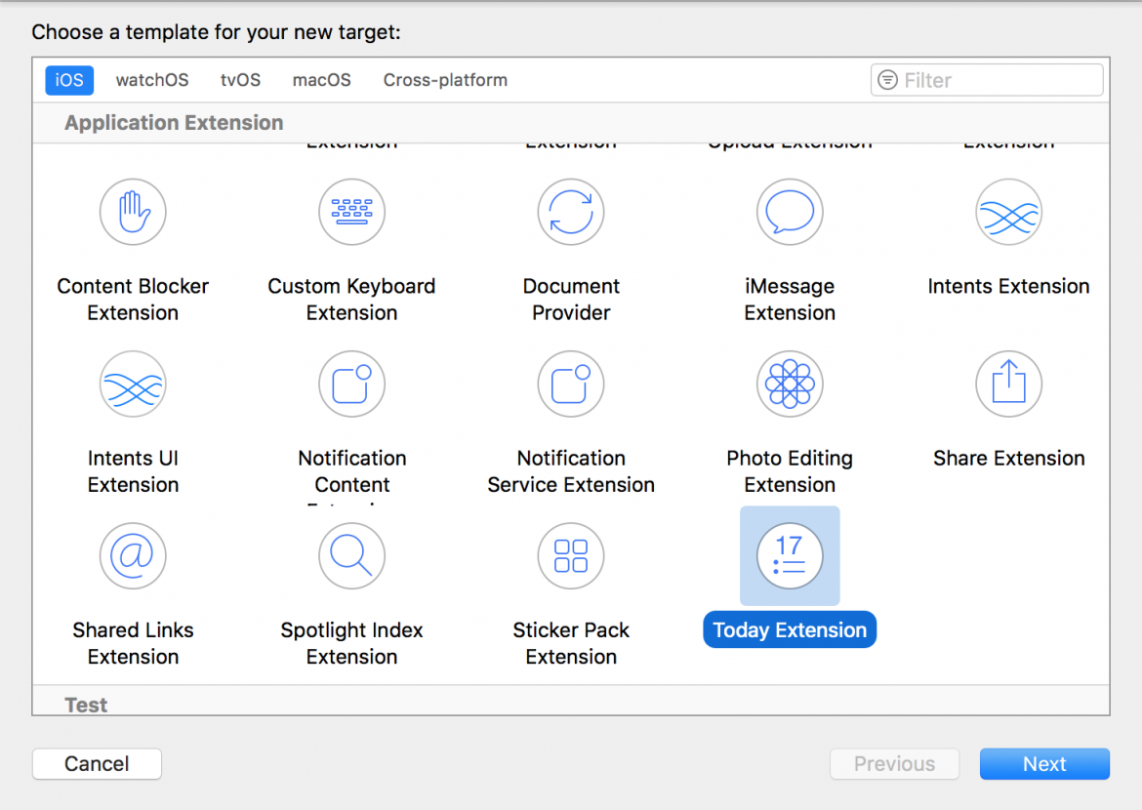Click the "Intents UI Extension" label

tap(133, 471)
